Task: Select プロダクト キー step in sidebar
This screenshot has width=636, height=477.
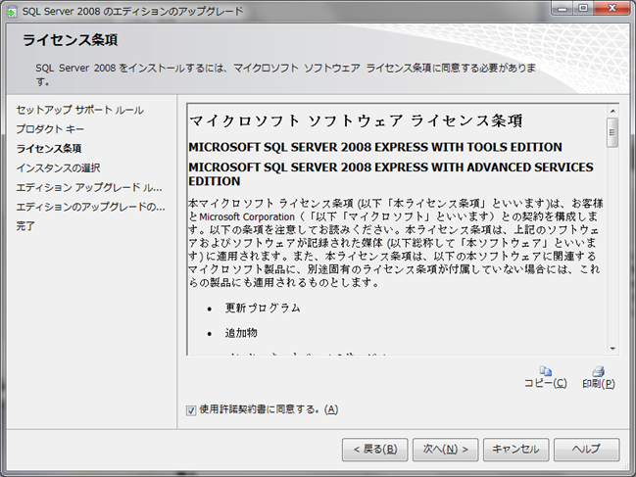Action: point(50,129)
